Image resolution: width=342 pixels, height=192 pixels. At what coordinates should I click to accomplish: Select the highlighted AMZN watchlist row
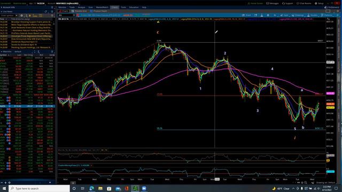(27, 106)
